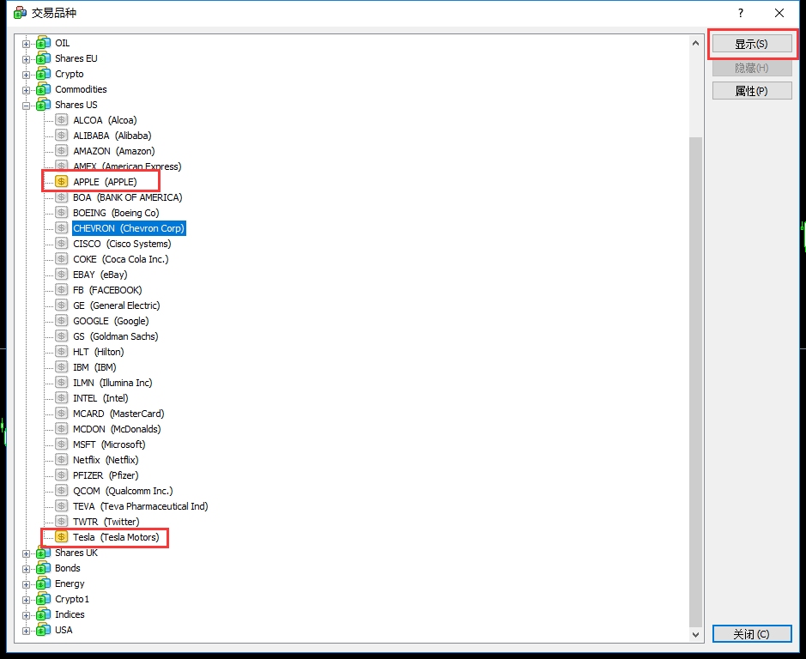Select the MCARD (MasterCard) symbol
The image size is (806, 659).
(x=118, y=414)
